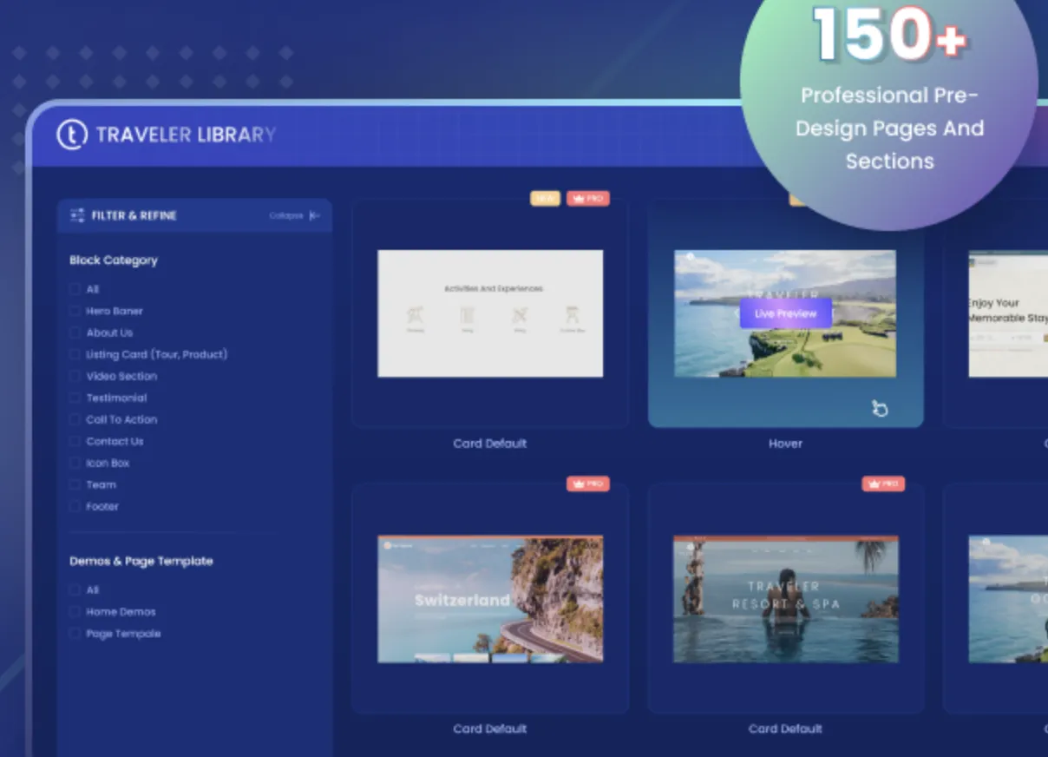Click PRO badge on Activities card

588,199
